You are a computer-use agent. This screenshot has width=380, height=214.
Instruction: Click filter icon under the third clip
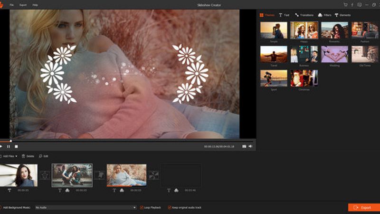point(122,191)
